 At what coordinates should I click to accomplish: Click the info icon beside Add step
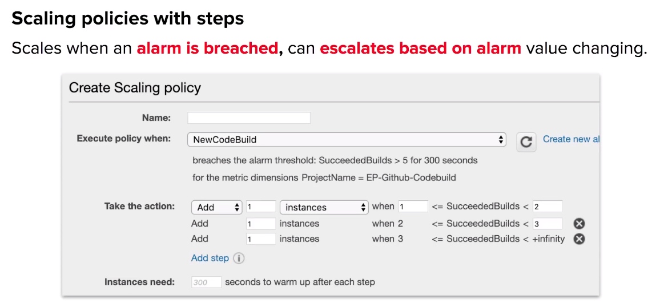coord(239,258)
